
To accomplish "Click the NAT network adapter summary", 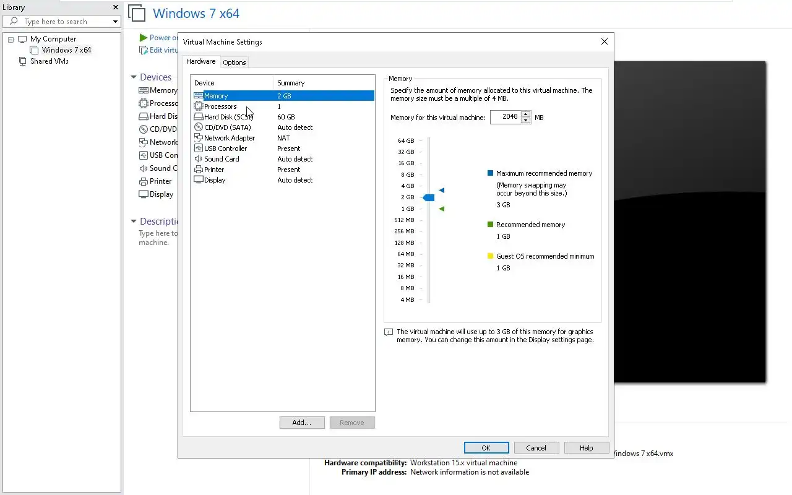I will 283,138.
